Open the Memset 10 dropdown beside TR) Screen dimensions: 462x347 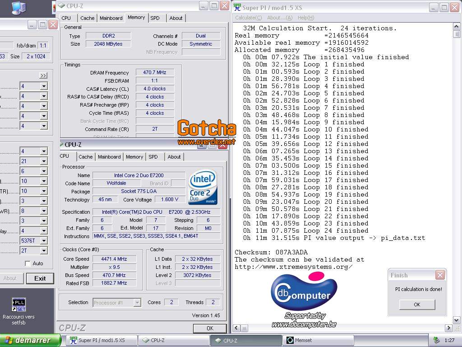pyautogui.click(x=44, y=191)
